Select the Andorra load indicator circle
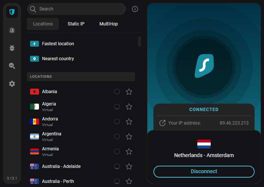This screenshot has height=187, width=264. click(117, 122)
